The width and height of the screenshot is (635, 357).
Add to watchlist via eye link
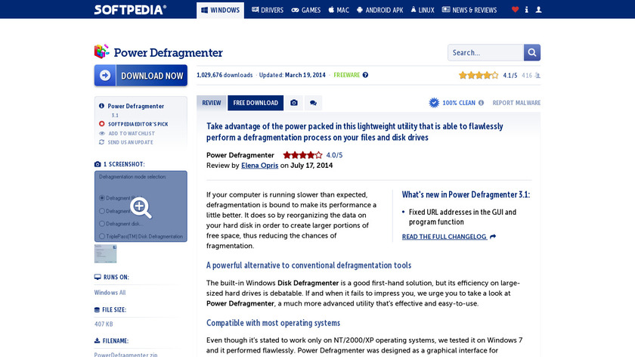click(132, 133)
